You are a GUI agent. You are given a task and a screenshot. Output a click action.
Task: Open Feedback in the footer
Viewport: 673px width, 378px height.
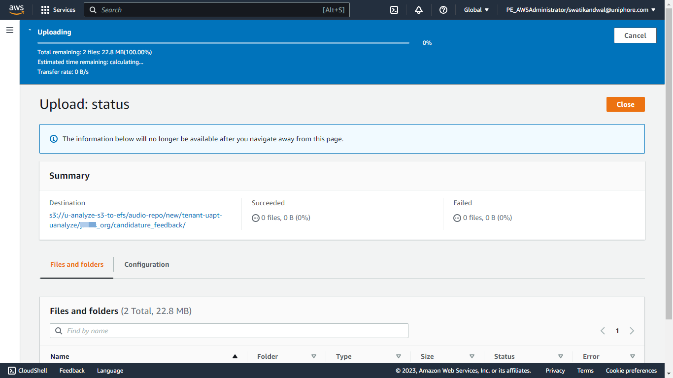coord(72,371)
